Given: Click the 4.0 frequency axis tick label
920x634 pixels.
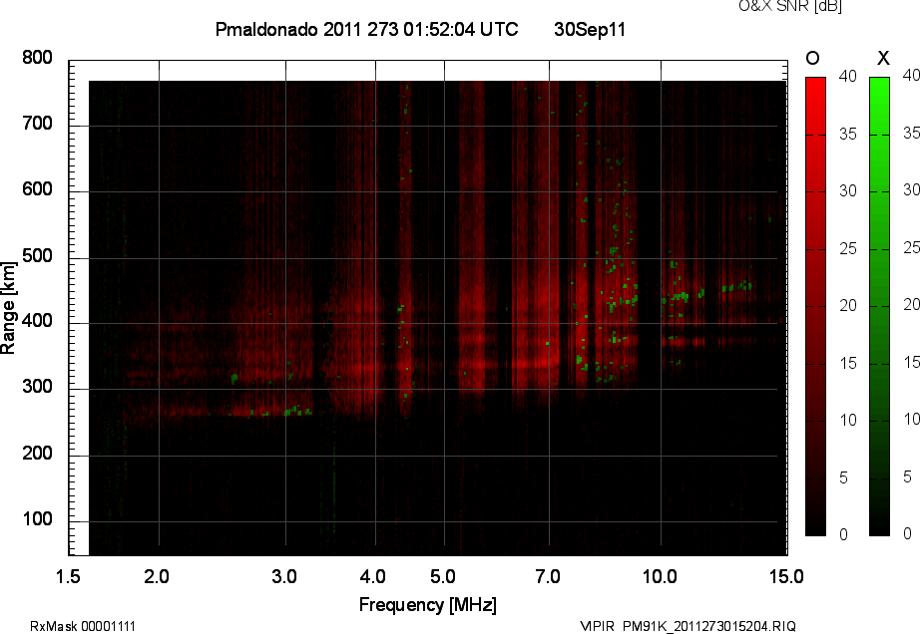Looking at the screenshot, I should [x=375, y=577].
